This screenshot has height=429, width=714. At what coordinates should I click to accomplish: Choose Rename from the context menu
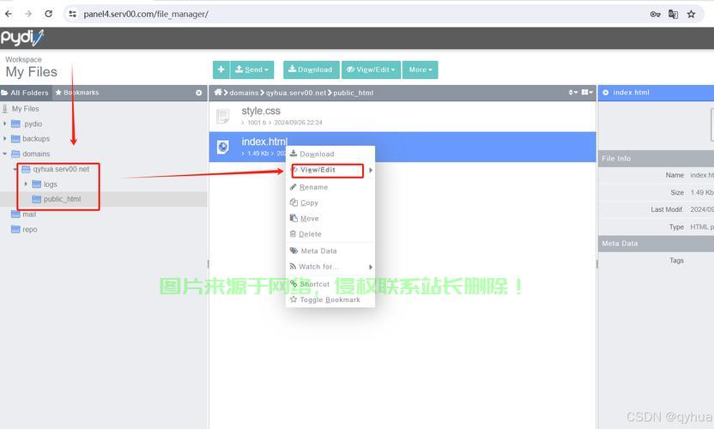(x=313, y=187)
